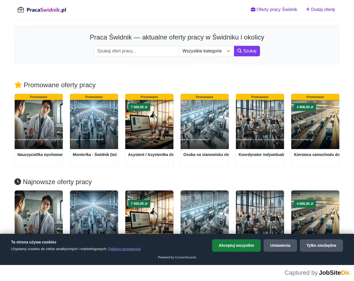Click the Koordynator indywidualnych title text
The height and width of the screenshot is (281, 354).
click(x=261, y=155)
